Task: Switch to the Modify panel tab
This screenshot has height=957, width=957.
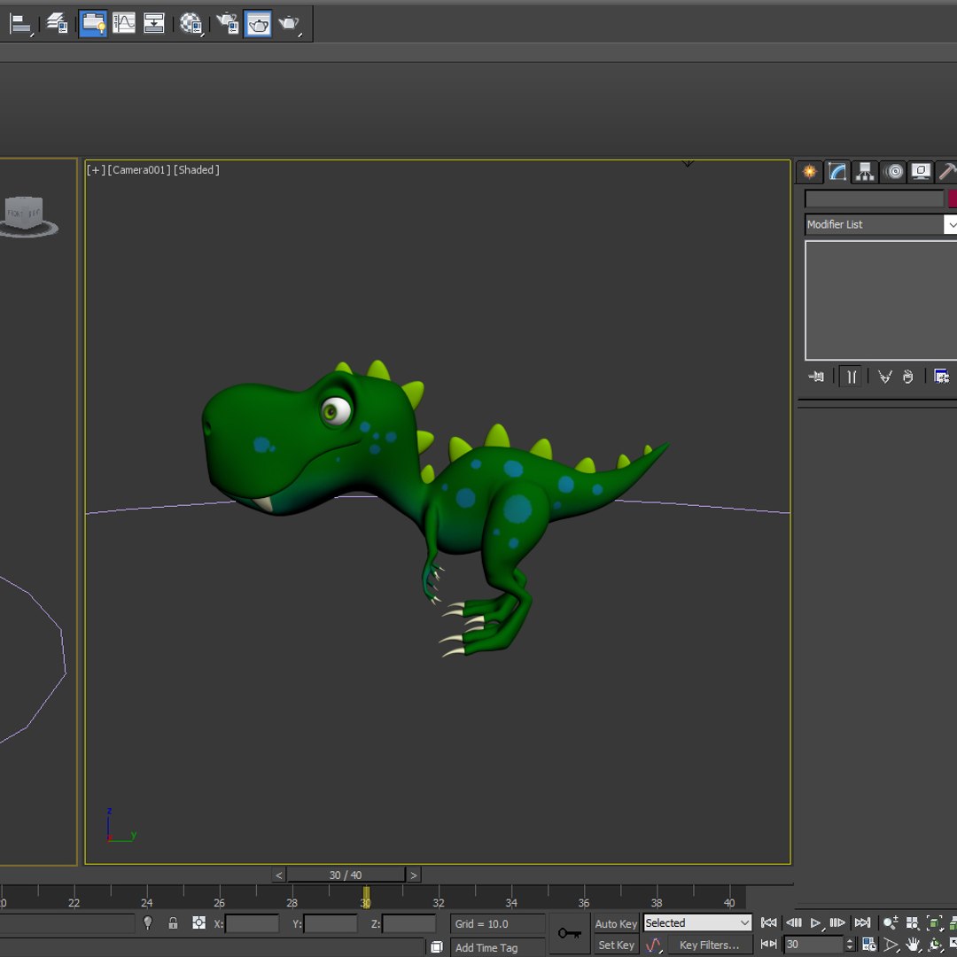Action: click(x=837, y=172)
